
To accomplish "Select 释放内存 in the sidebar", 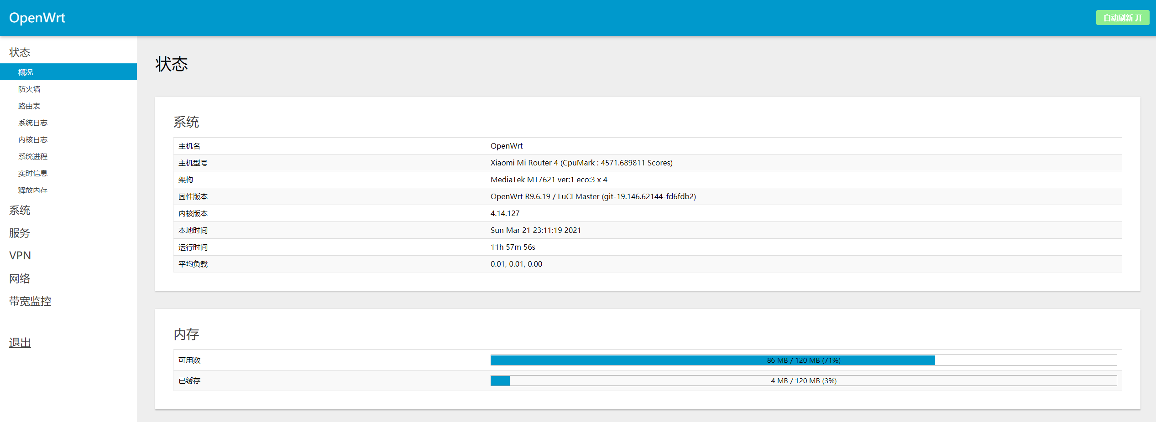I will [x=33, y=190].
